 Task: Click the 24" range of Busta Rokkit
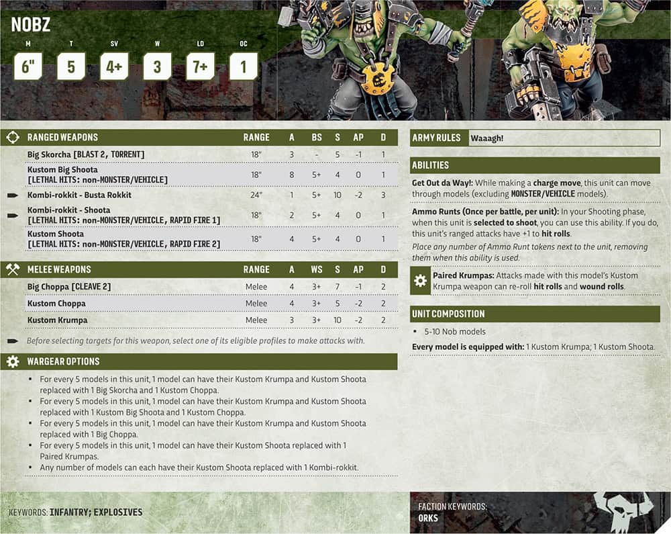pos(256,195)
